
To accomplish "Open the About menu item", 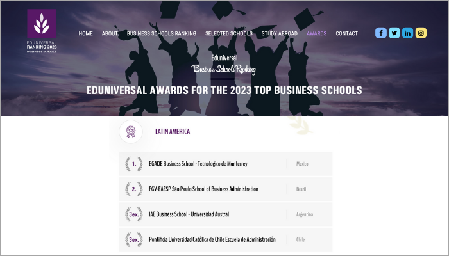I will click(110, 33).
